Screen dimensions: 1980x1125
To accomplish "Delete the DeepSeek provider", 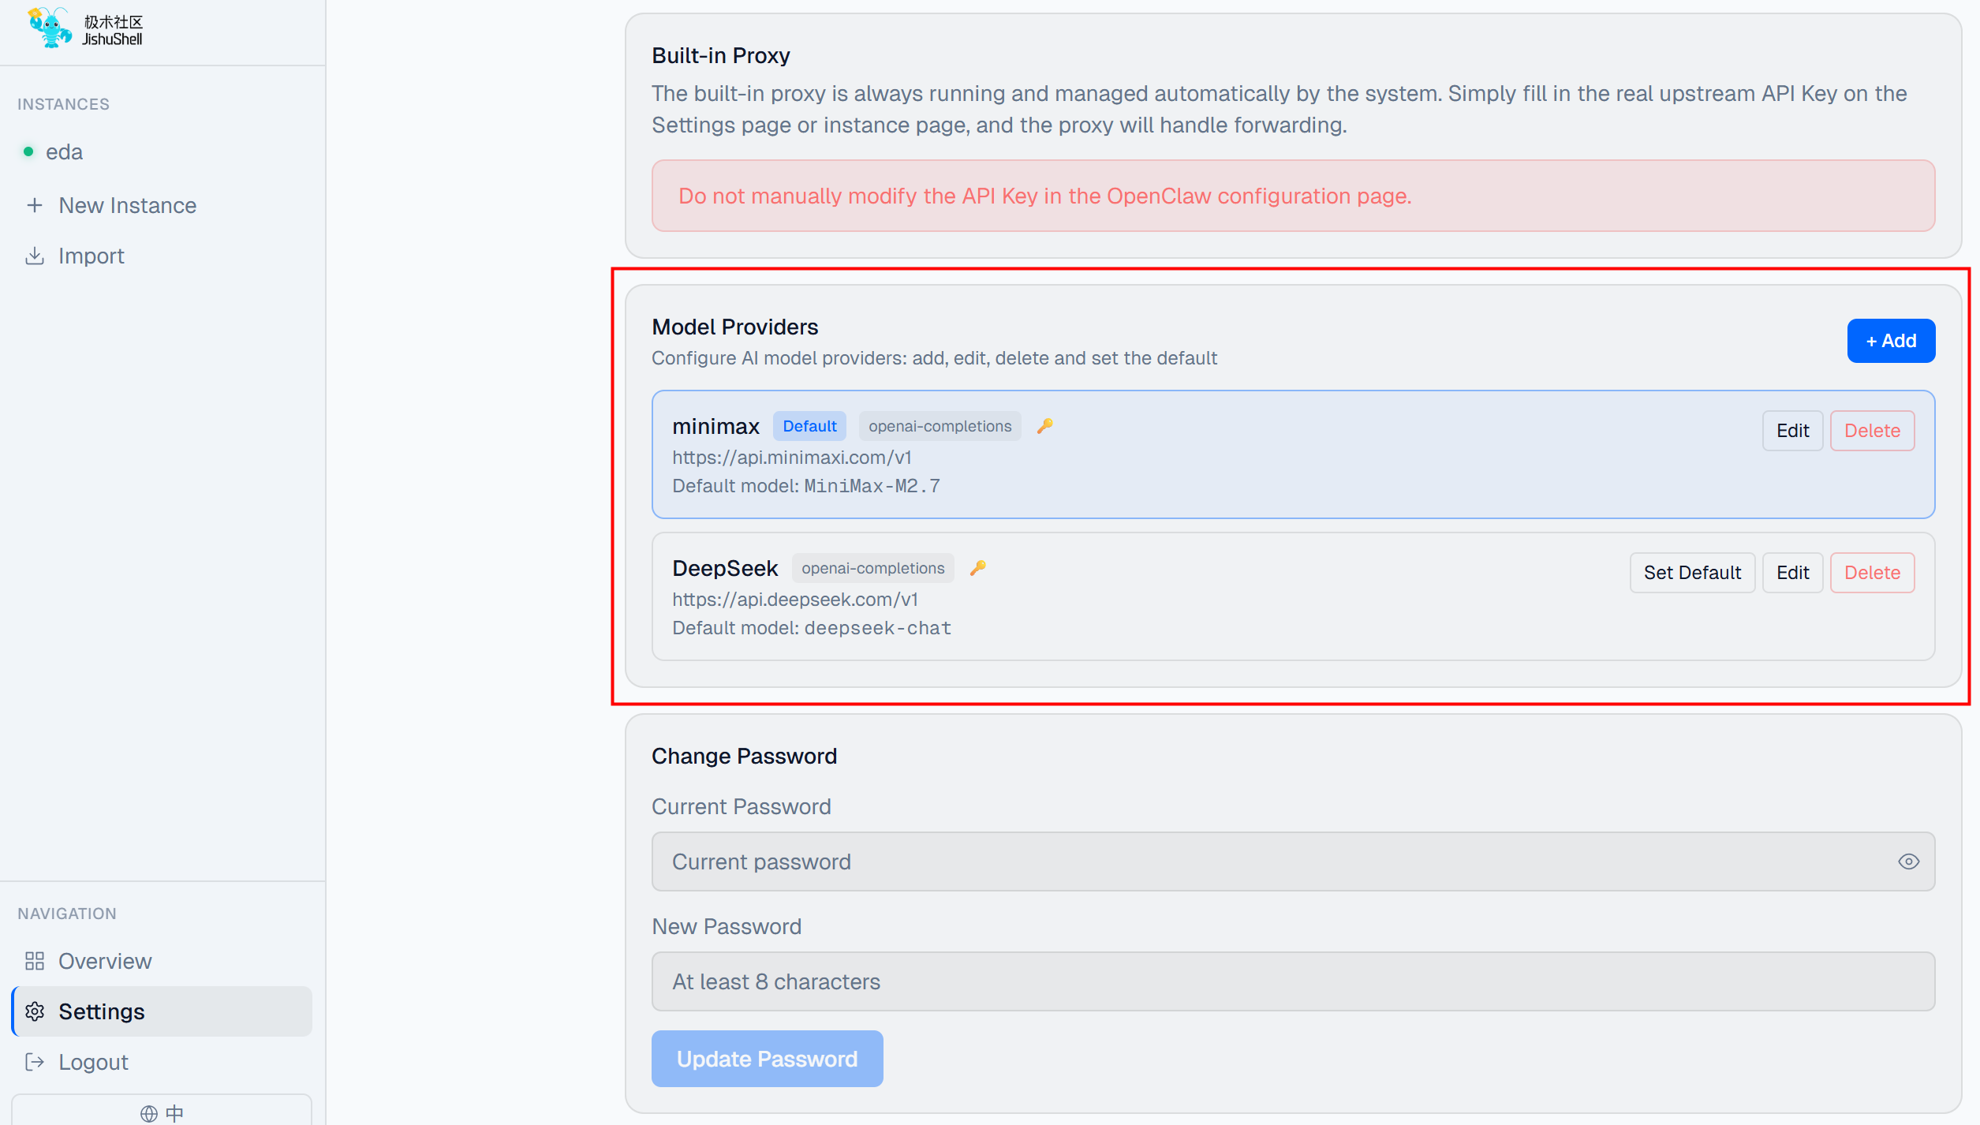I will 1872,573.
